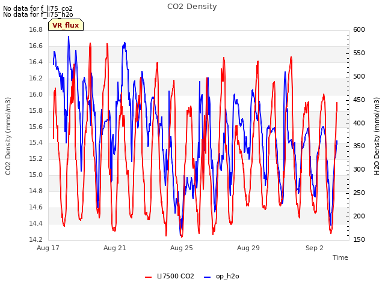Click the CO2 Density chart title
The width and height of the screenshot is (385, 288).
pos(192,7)
